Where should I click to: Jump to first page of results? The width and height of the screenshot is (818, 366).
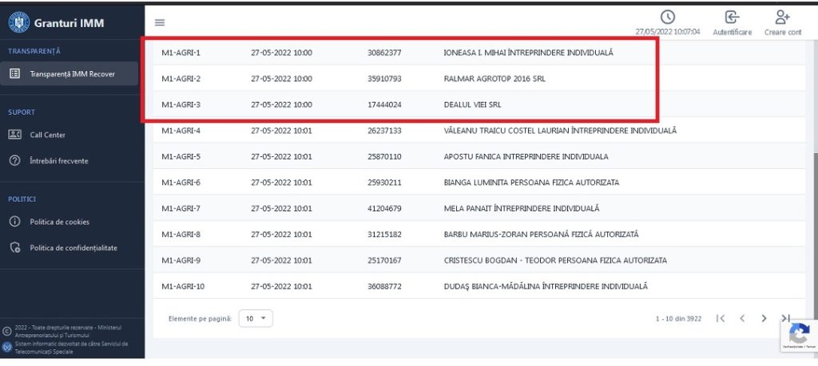(x=721, y=318)
